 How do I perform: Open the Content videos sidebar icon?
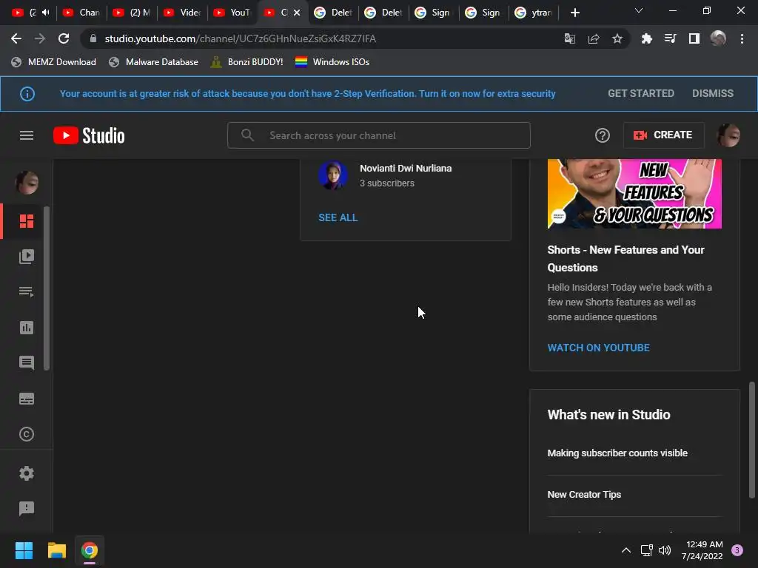(27, 257)
